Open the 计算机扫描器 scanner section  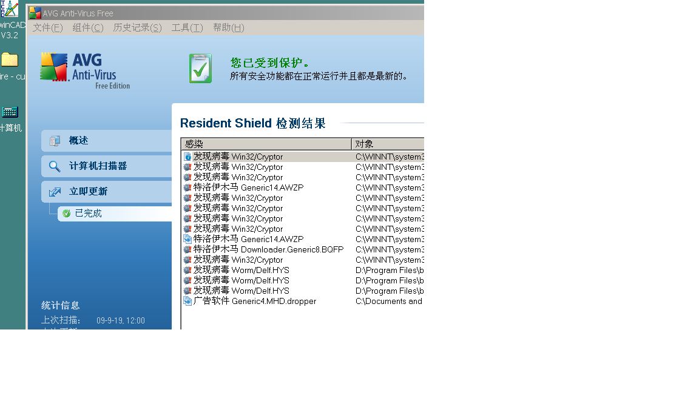pos(107,166)
